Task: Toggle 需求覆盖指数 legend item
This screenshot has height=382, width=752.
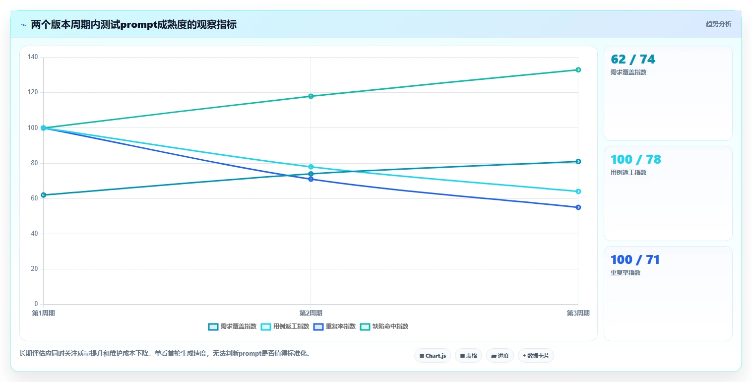Action: coord(233,326)
